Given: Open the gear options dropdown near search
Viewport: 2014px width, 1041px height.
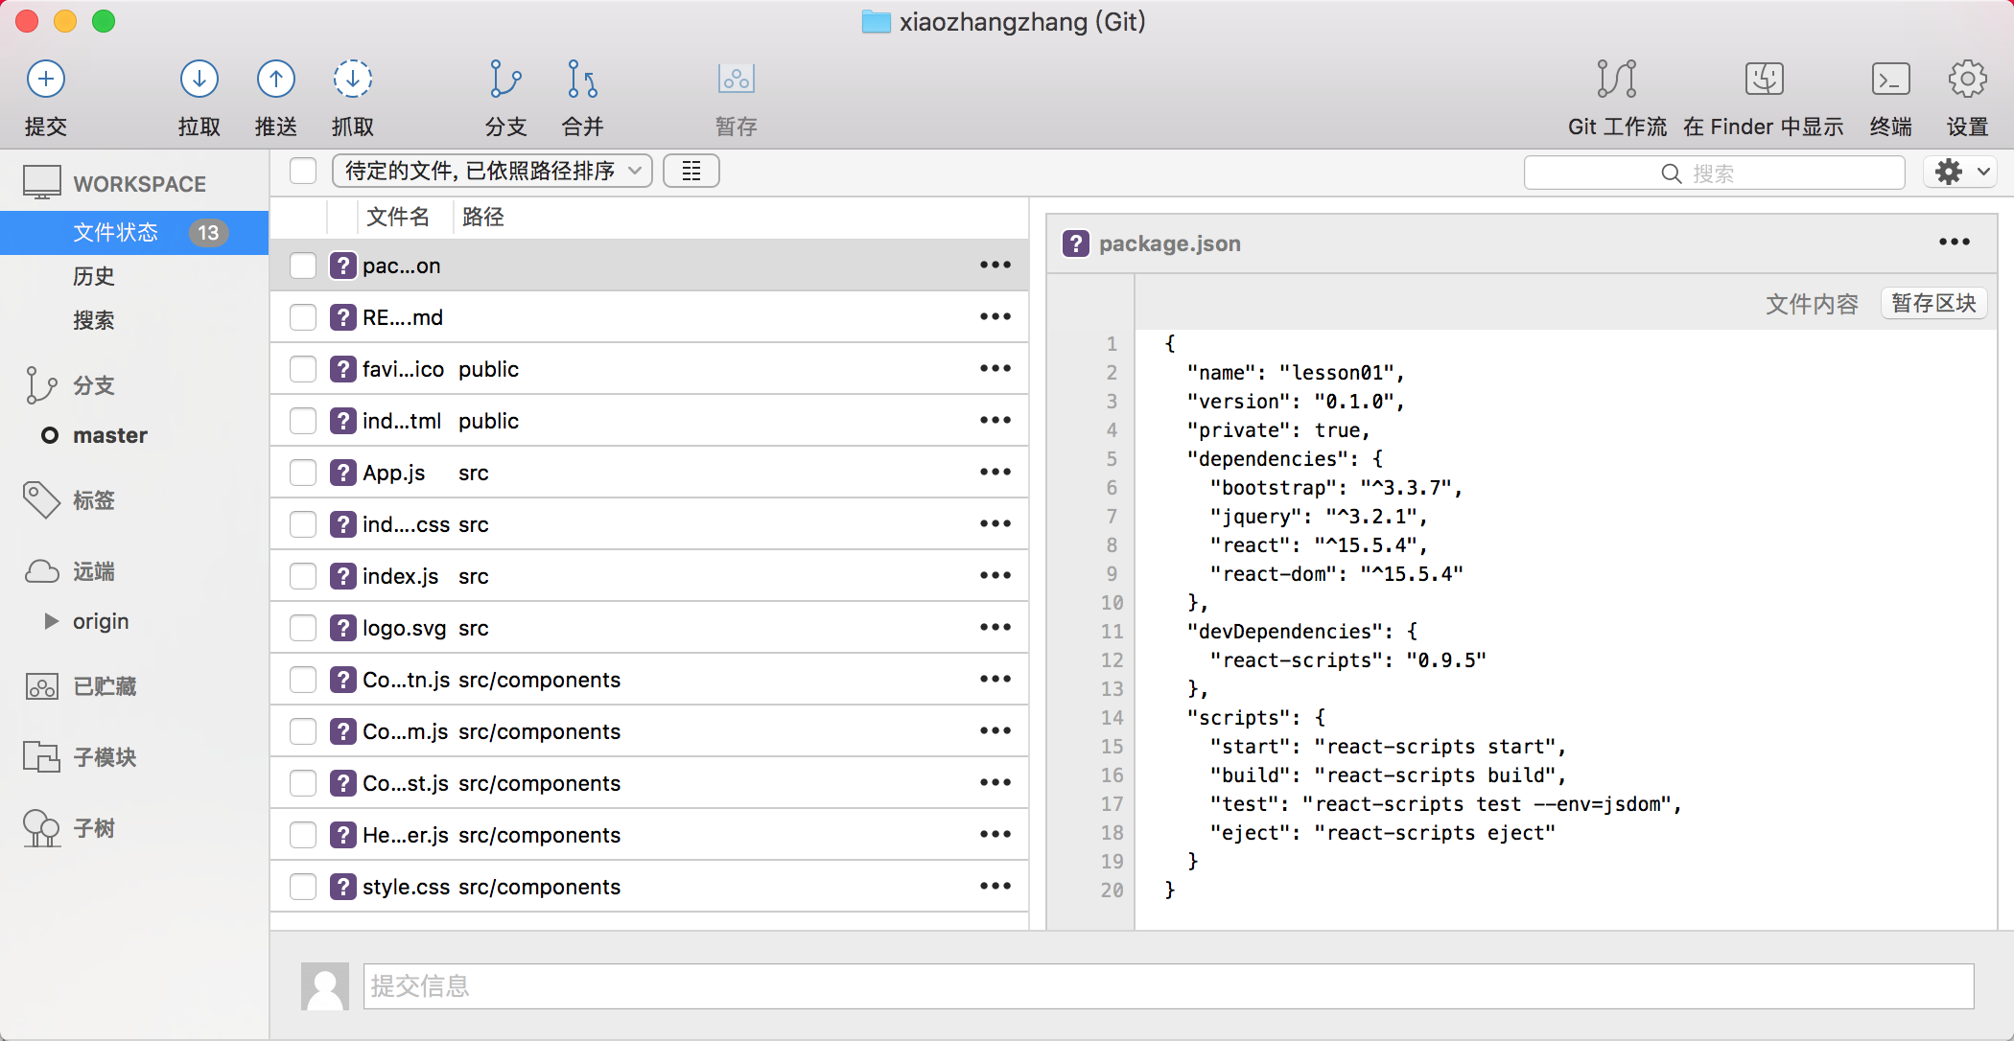Looking at the screenshot, I should (1959, 173).
